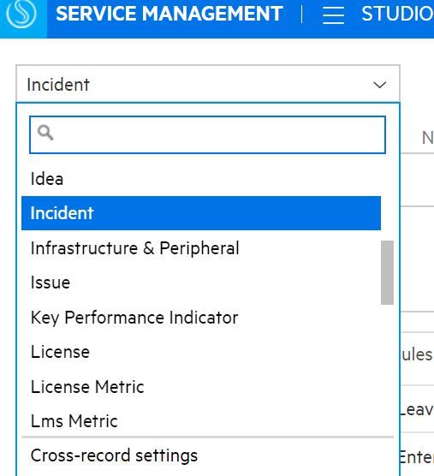Open Cross-record settings
The height and width of the screenshot is (476, 434).
[x=114, y=455]
